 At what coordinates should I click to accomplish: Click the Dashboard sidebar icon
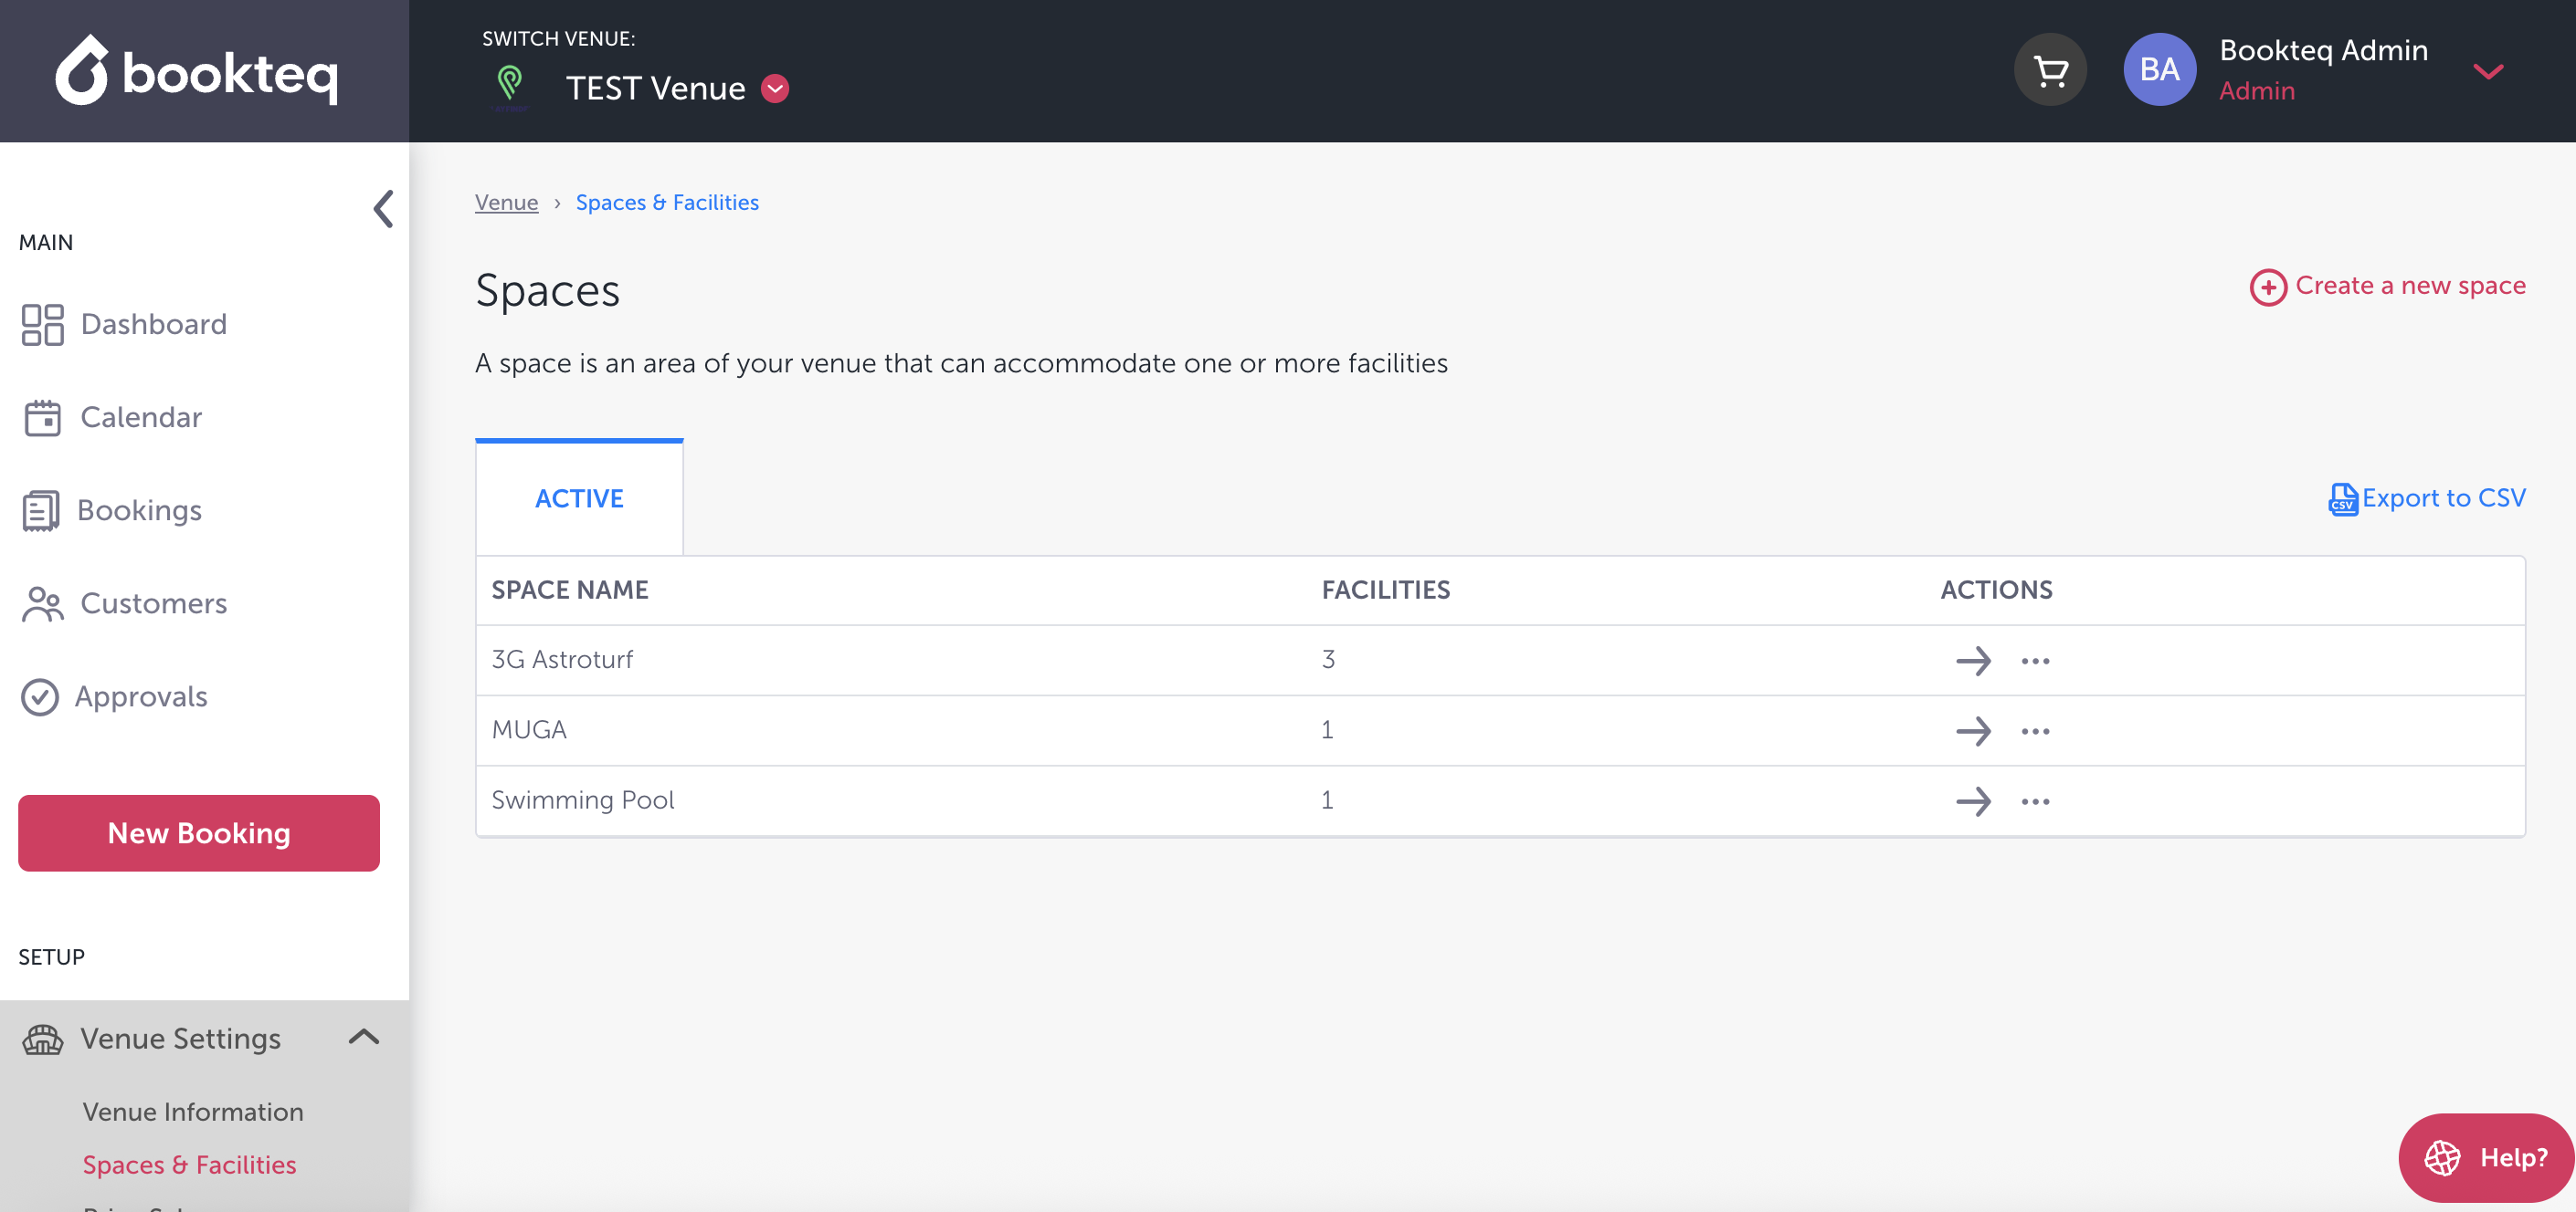42,325
